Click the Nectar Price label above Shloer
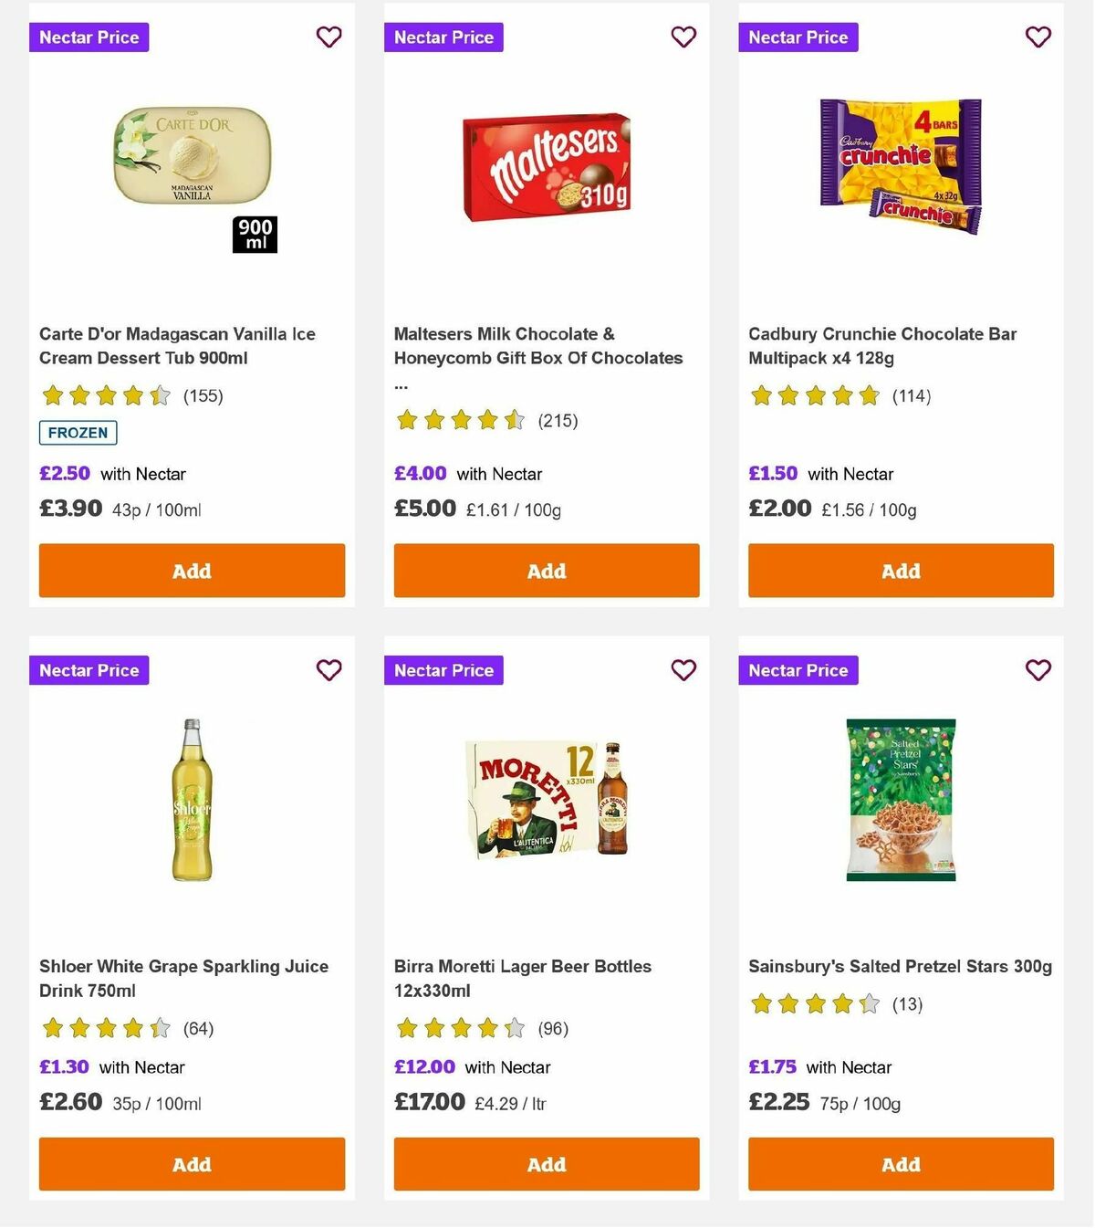 (x=89, y=669)
